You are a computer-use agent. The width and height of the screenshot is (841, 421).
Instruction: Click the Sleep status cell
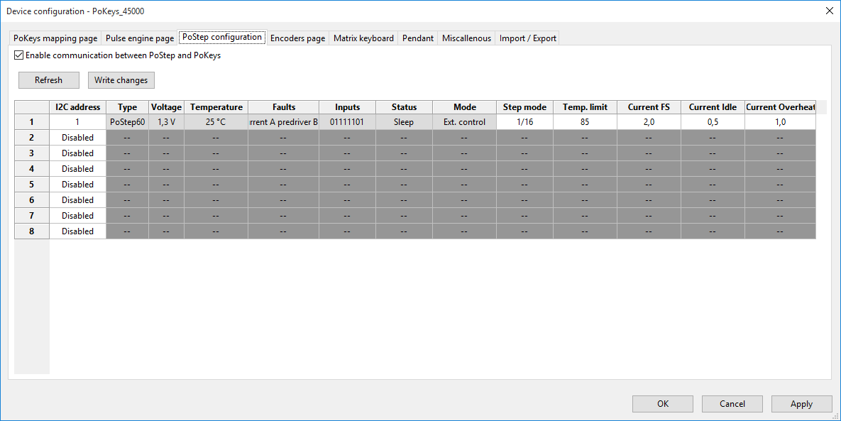tap(404, 122)
